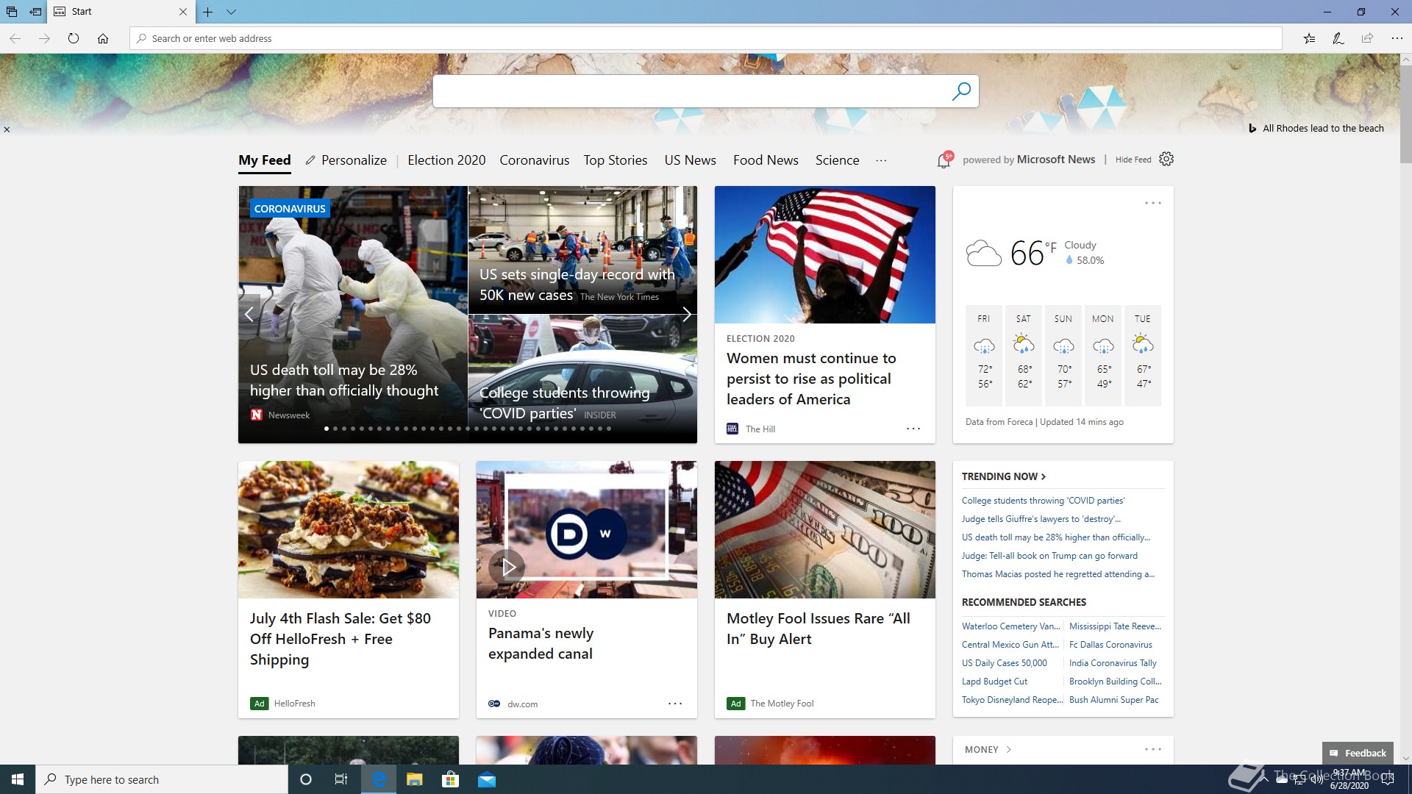This screenshot has height=794, width=1412.
Task: Open US death toll Newsweek story
Action: (344, 381)
